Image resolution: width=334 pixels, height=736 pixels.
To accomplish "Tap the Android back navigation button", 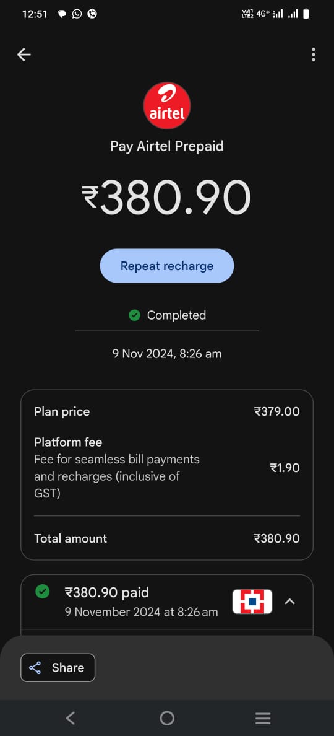I will (71, 717).
